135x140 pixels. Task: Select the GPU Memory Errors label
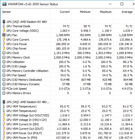pyautogui.click(x=19, y=93)
